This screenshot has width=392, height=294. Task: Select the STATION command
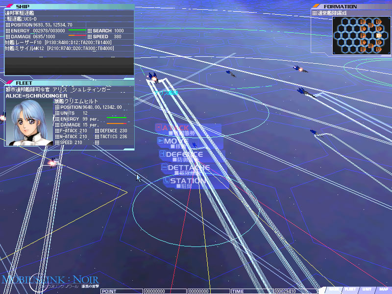coord(196,182)
